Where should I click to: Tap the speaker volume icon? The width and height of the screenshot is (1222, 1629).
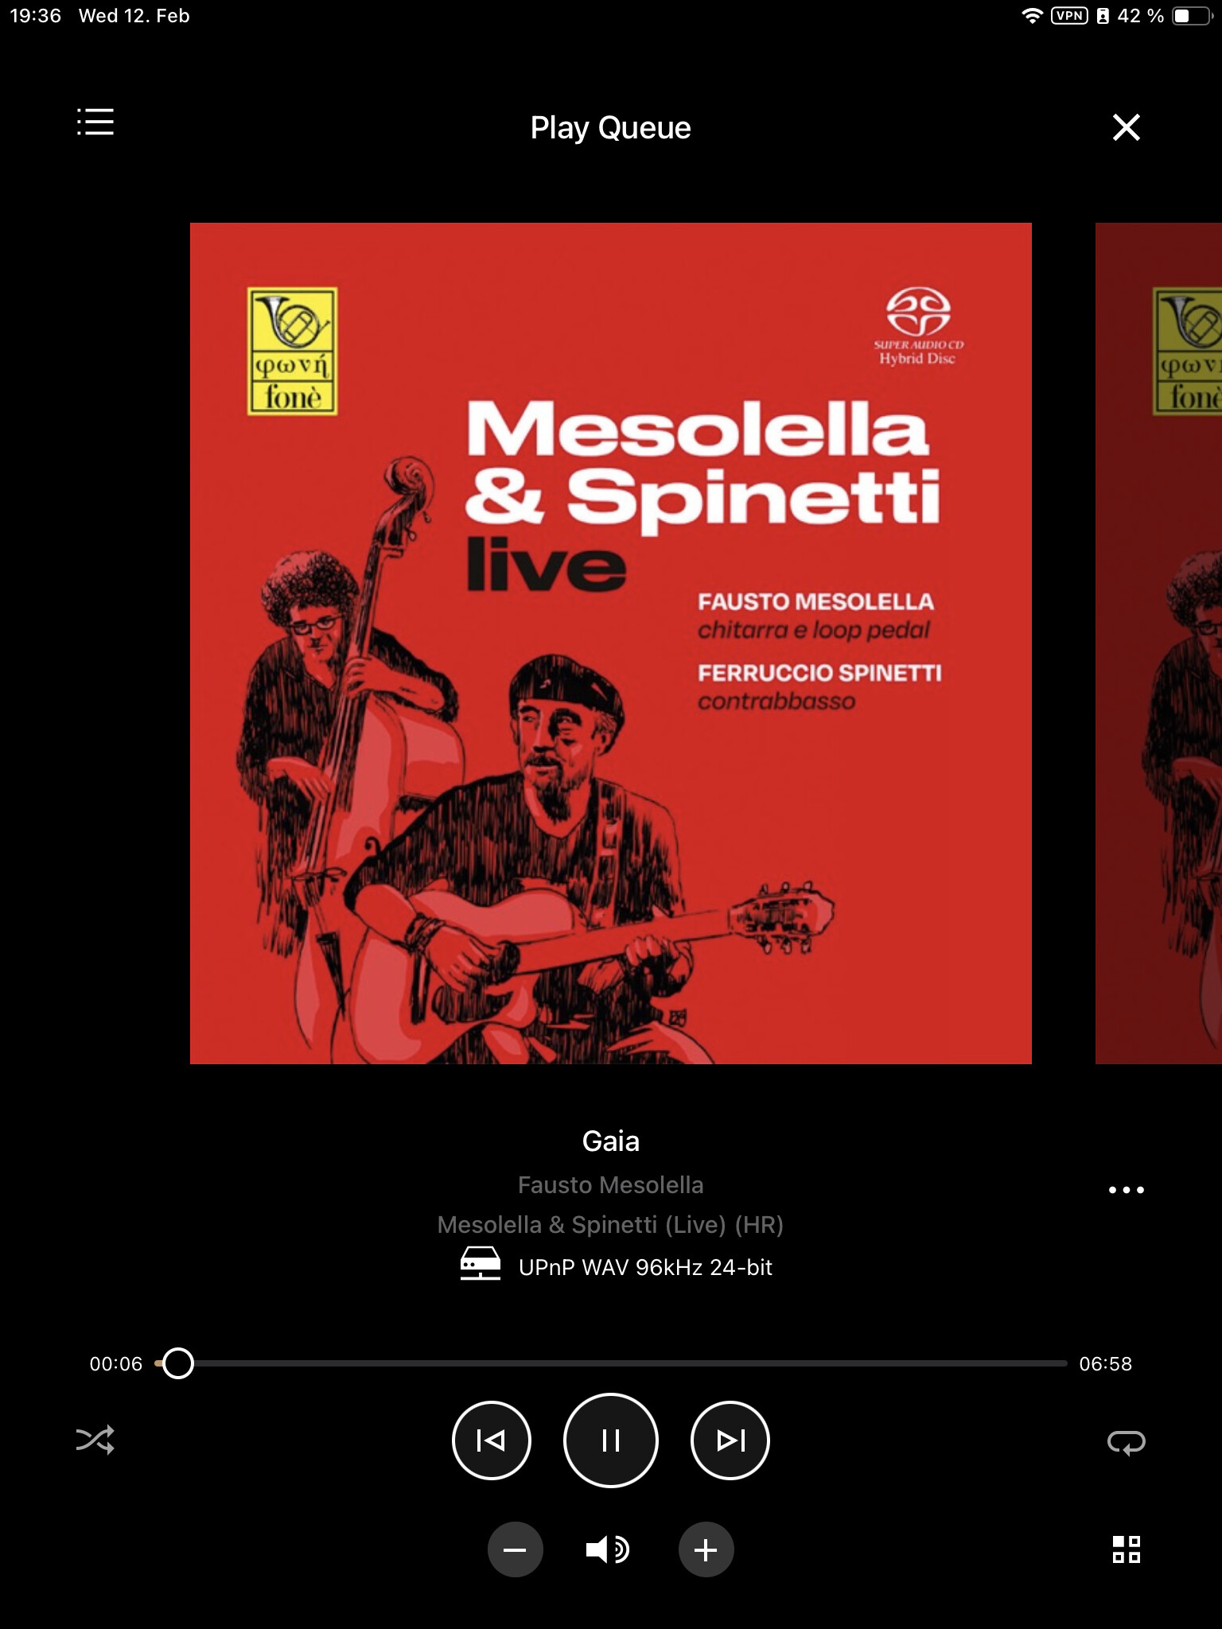tap(609, 1549)
